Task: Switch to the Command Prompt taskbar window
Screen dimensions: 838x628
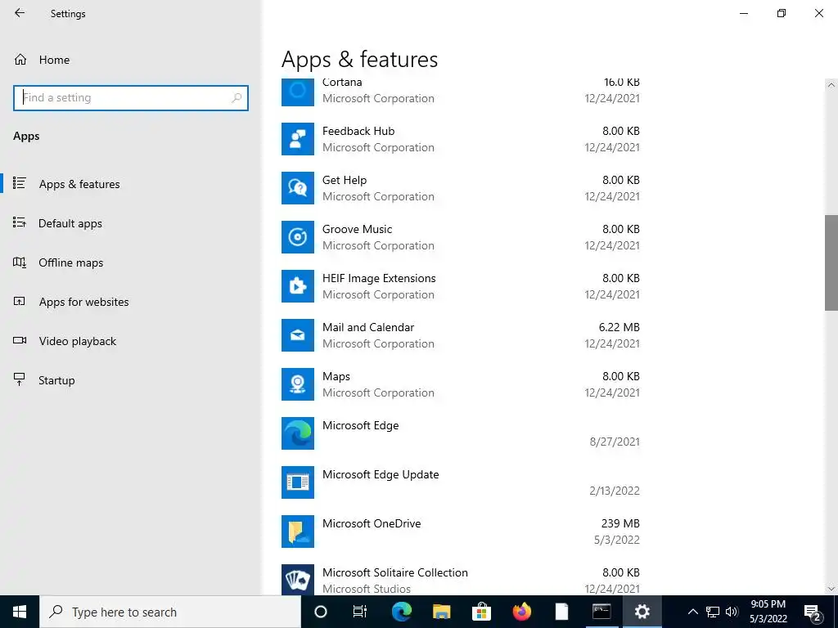Action: (x=601, y=612)
